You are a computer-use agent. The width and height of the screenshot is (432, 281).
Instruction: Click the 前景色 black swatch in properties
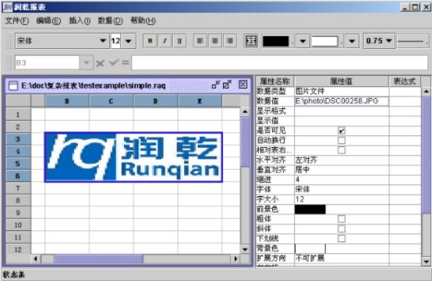pos(310,209)
